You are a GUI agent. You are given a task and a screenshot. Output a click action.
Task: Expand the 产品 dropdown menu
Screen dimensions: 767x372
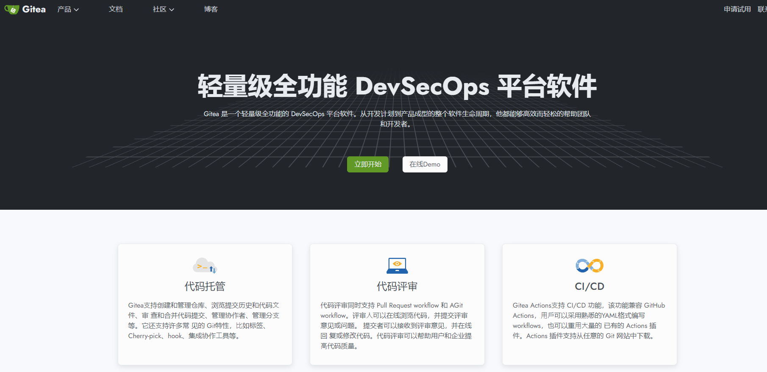(x=68, y=9)
